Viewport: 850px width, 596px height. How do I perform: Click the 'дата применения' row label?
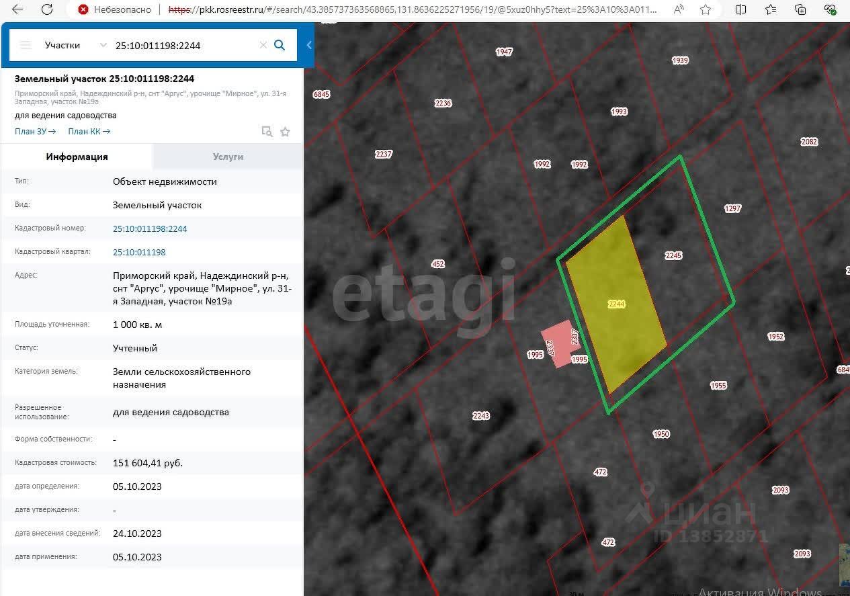point(46,556)
